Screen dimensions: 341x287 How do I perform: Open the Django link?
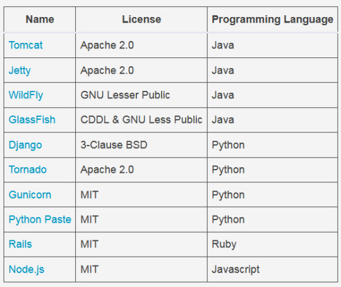coord(25,145)
